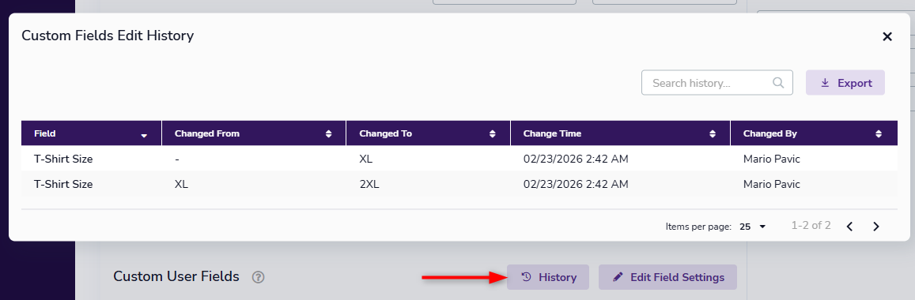Click the Changed By column header

[x=770, y=134]
